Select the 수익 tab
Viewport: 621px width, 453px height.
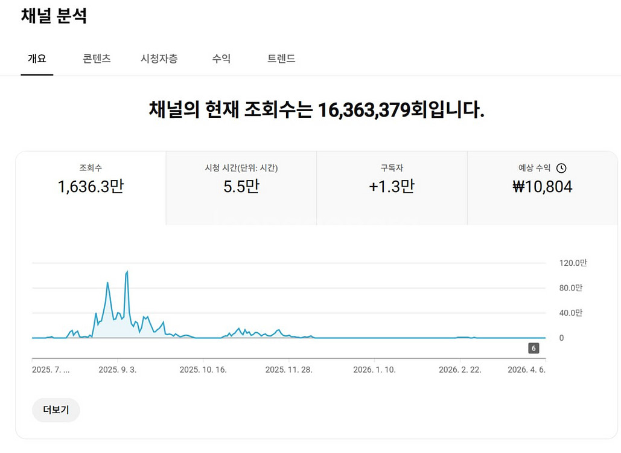221,59
